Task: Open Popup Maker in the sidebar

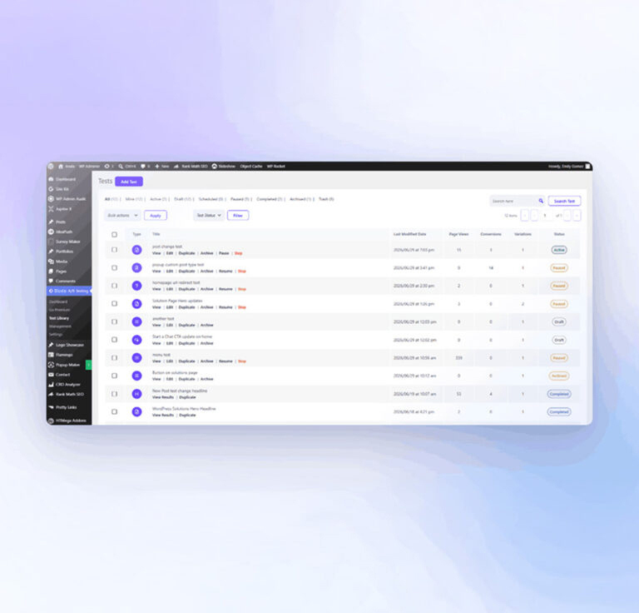Action: click(68, 365)
